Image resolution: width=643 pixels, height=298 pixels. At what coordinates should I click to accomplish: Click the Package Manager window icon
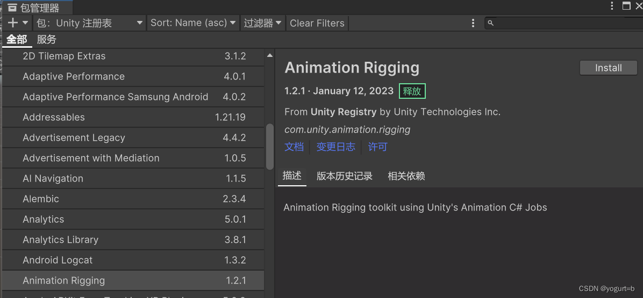(13, 8)
